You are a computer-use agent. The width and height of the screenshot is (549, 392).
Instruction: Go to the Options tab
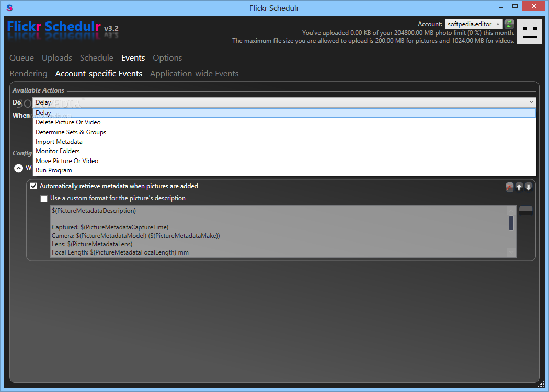click(167, 57)
